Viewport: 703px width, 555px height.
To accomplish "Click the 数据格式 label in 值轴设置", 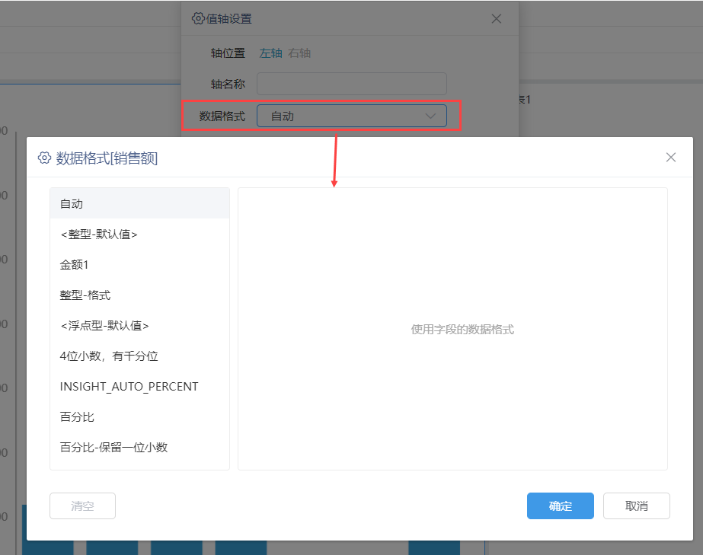I will point(222,116).
